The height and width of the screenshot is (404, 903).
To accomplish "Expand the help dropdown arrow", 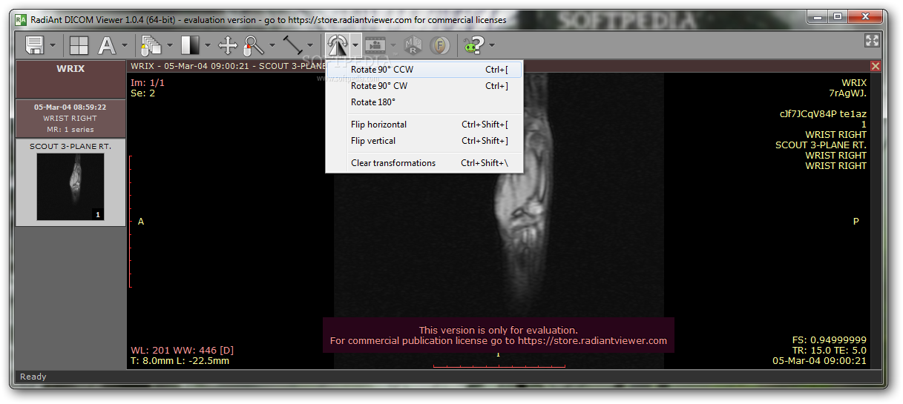I will tap(491, 46).
